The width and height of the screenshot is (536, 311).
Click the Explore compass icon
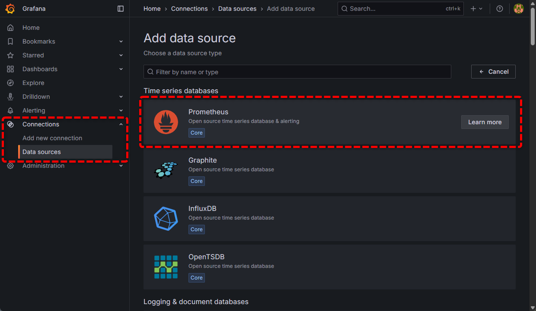pos(10,83)
